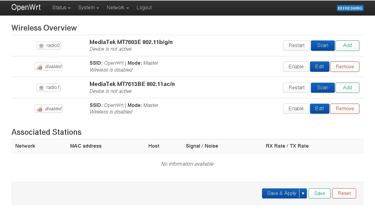
Task: Click the Reset button
Action: tap(344, 193)
